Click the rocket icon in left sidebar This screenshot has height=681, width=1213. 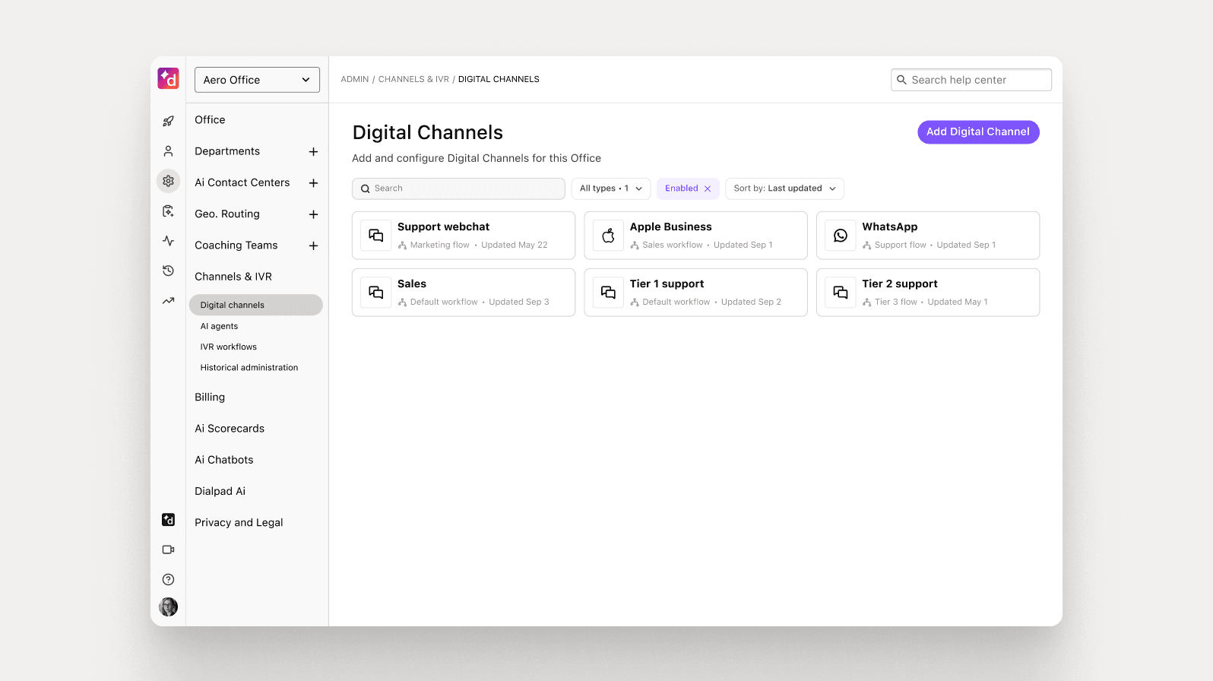(x=168, y=121)
